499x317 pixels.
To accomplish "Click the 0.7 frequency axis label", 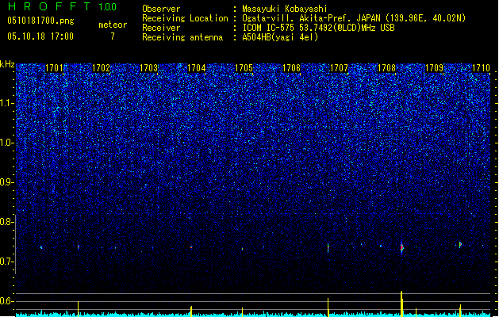I will tap(7, 262).
